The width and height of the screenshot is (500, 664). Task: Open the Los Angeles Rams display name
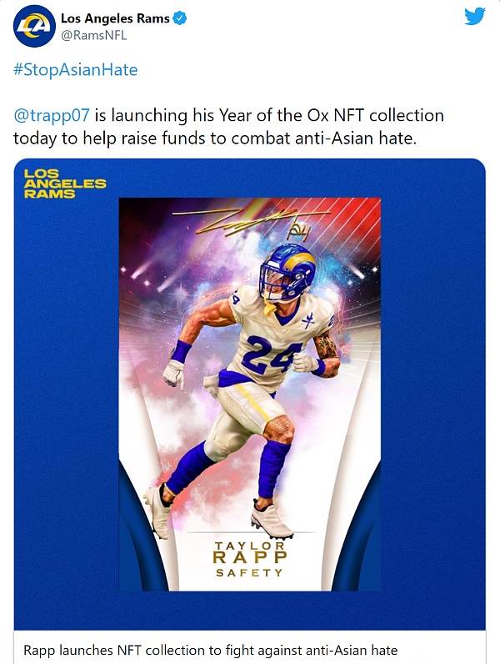115,18
